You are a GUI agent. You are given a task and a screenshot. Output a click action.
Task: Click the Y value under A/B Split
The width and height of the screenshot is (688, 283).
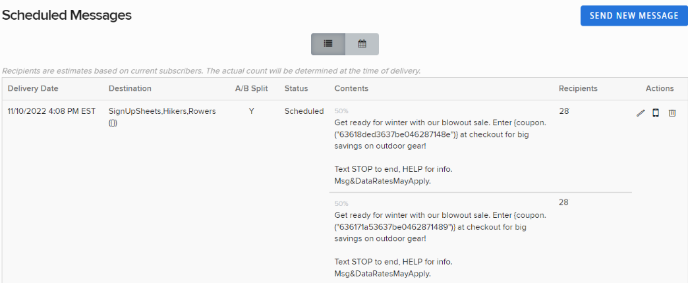(251, 111)
